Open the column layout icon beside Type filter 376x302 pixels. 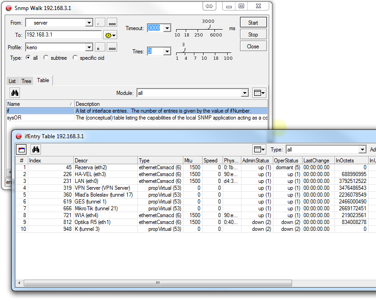click(259, 149)
